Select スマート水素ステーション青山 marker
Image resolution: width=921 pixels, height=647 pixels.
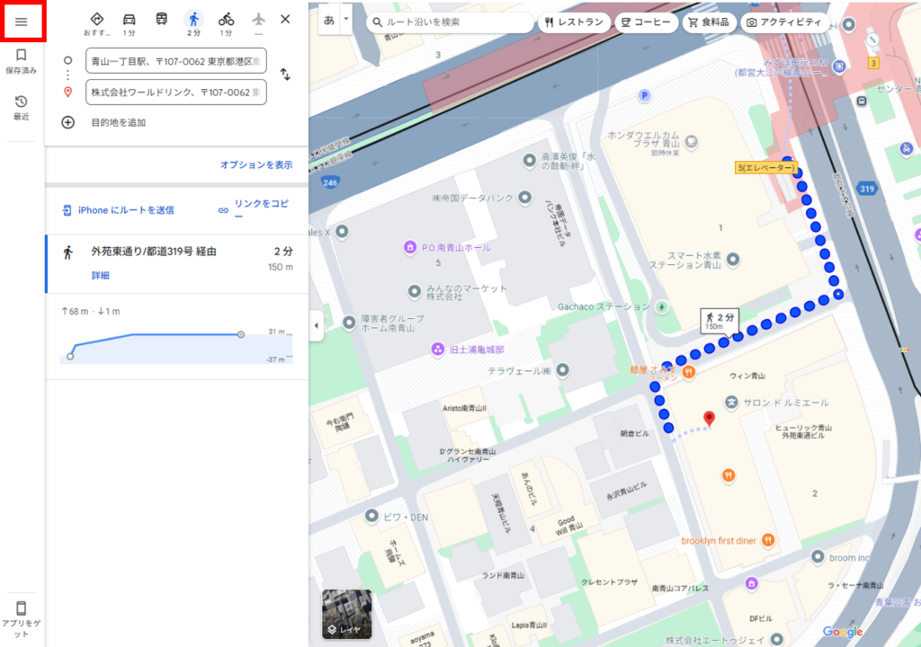733,259
